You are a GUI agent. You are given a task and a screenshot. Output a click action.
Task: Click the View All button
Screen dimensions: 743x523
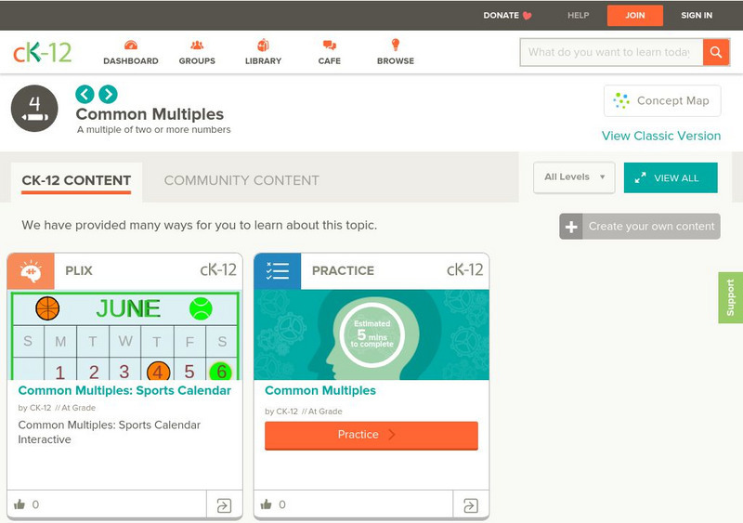coord(671,177)
